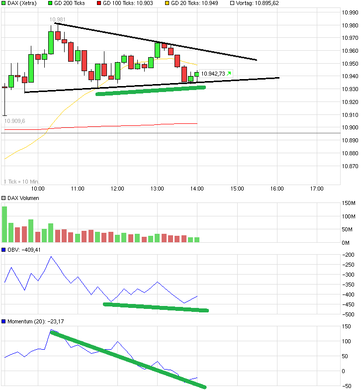Click the 17:00 time axis label
The height and width of the screenshot is (390, 361).
click(317, 189)
